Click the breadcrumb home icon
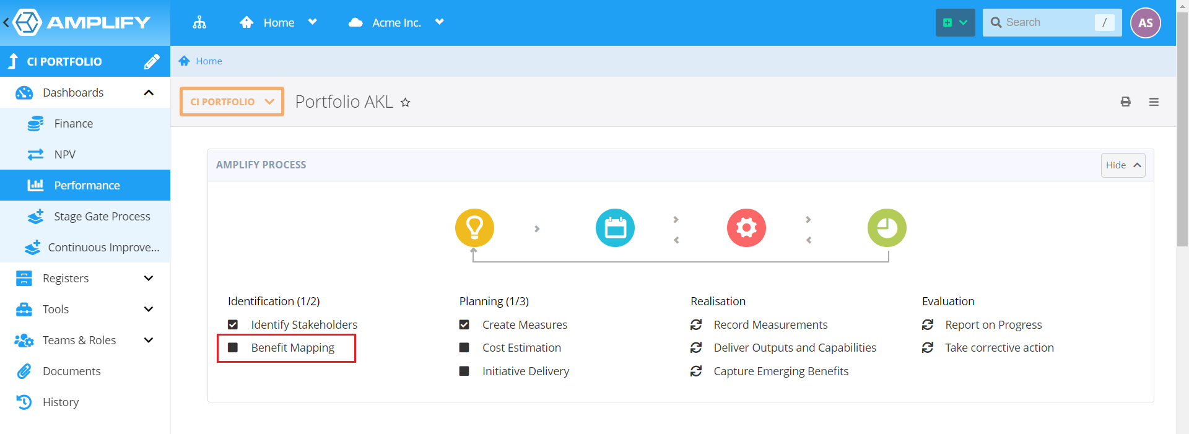 (x=184, y=61)
